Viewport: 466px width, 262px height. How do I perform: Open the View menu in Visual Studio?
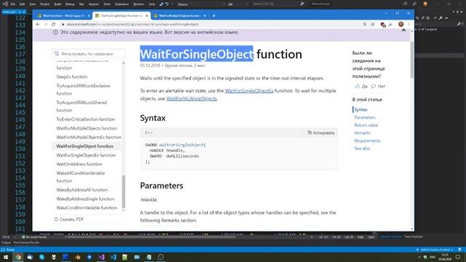coord(33,4)
